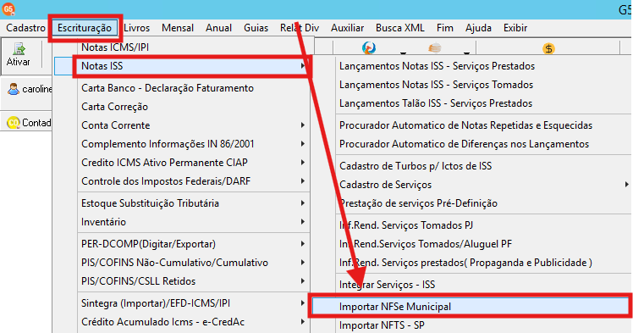Open the Busca XML menu

point(400,28)
